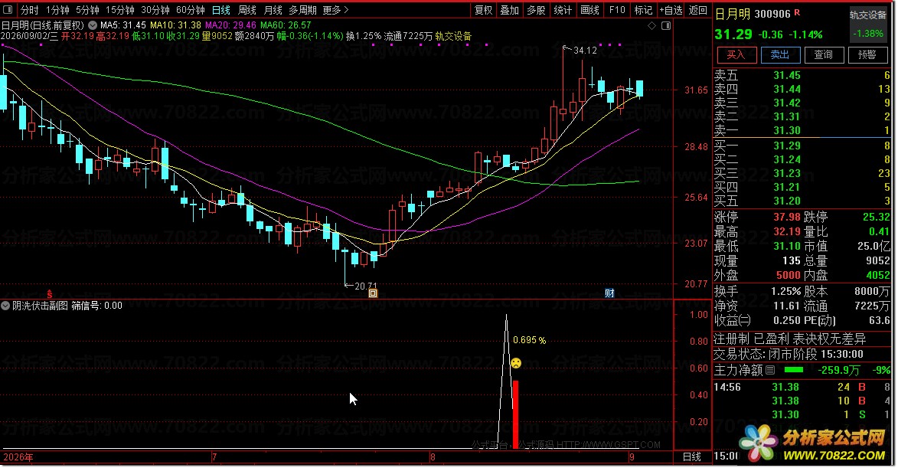The width and height of the screenshot is (898, 468).
Task: Toggle the left sidebar panel icon
Action: point(8,10)
